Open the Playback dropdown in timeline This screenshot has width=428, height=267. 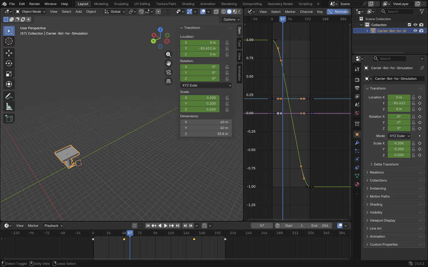(53, 226)
